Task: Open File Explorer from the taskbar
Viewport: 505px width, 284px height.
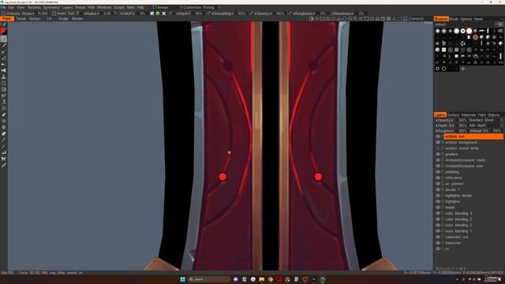Action: pyautogui.click(x=261, y=279)
